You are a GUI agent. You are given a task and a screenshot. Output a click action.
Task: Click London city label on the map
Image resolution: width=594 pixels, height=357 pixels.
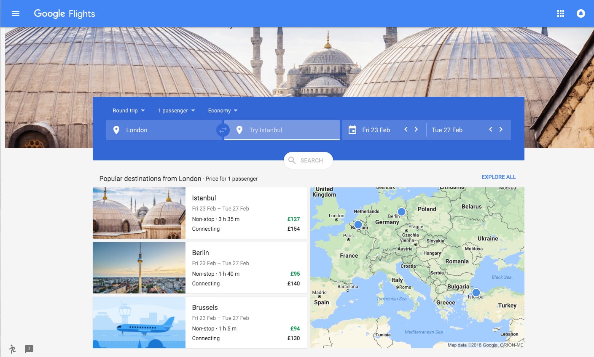[336, 216]
